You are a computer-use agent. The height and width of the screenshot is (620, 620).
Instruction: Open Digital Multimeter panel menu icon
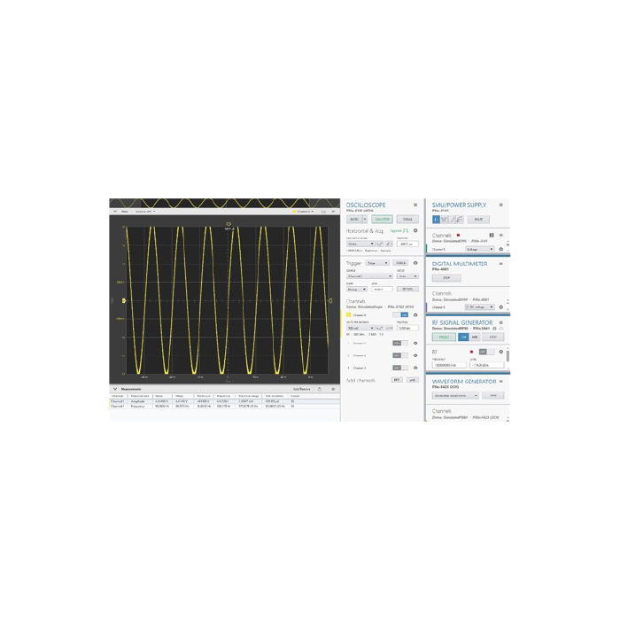(x=500, y=263)
